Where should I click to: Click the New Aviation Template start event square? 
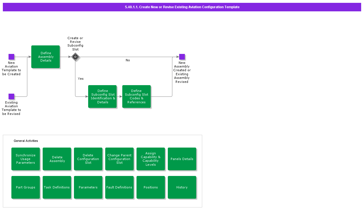tap(11, 57)
